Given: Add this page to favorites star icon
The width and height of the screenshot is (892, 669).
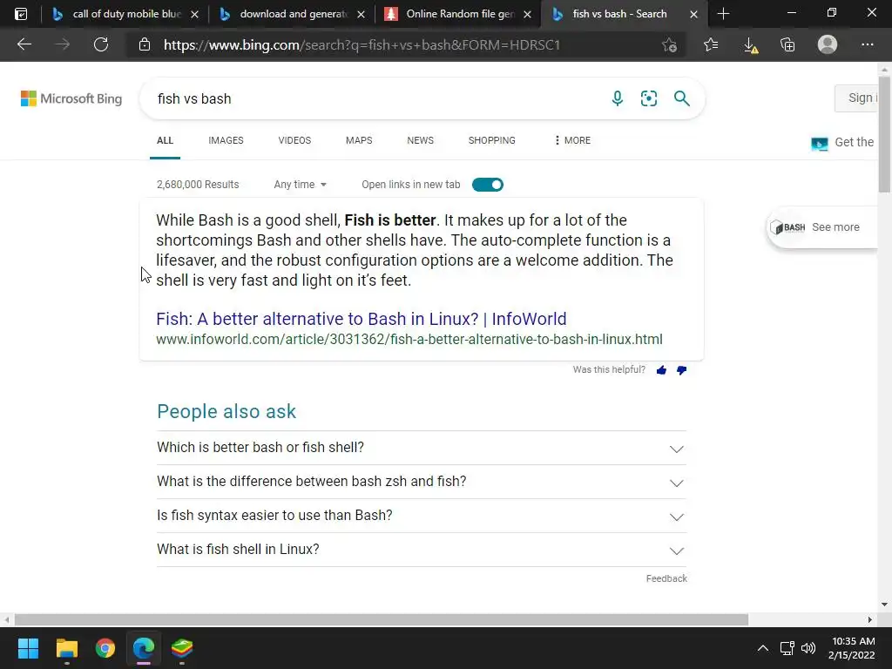Looking at the screenshot, I should click(670, 45).
